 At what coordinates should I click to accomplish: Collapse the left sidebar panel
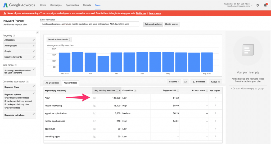tap(38, 33)
